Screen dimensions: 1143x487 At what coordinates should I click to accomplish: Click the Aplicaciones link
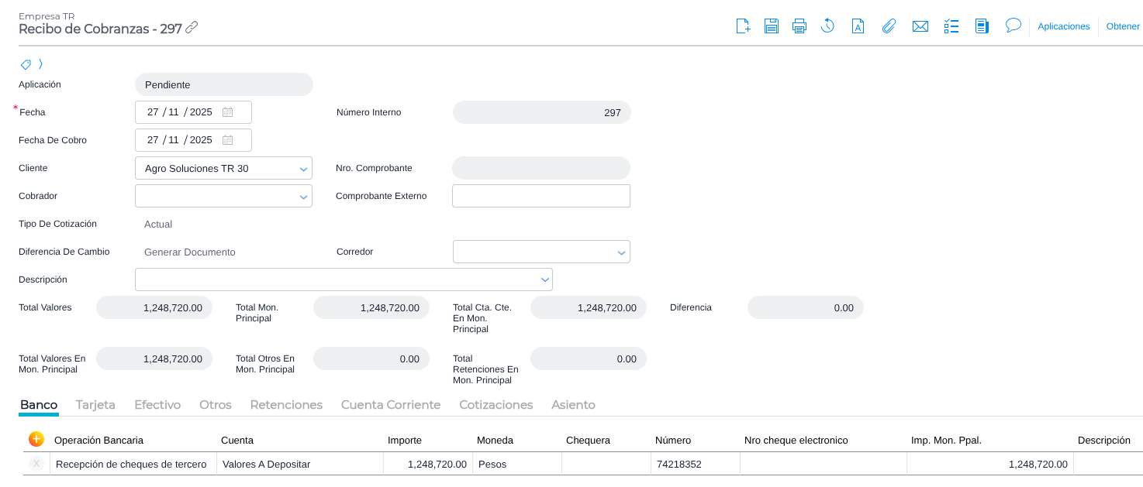tap(1064, 26)
